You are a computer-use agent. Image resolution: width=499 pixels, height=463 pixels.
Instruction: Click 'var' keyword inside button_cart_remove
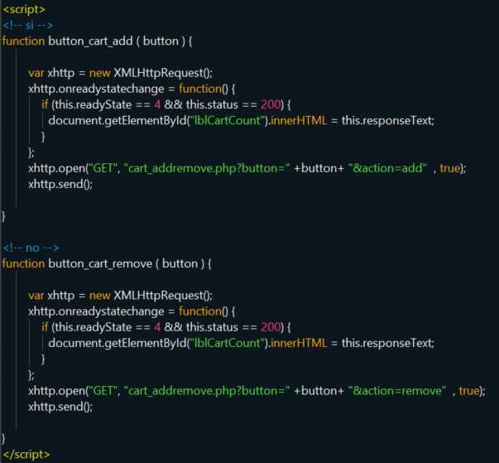[x=36, y=296]
